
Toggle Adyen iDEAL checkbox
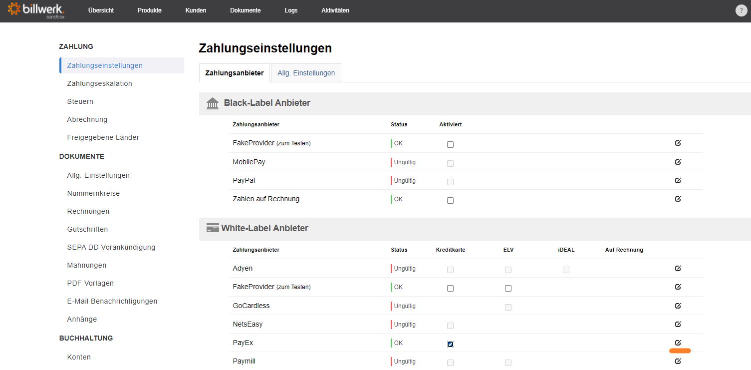pyautogui.click(x=566, y=270)
